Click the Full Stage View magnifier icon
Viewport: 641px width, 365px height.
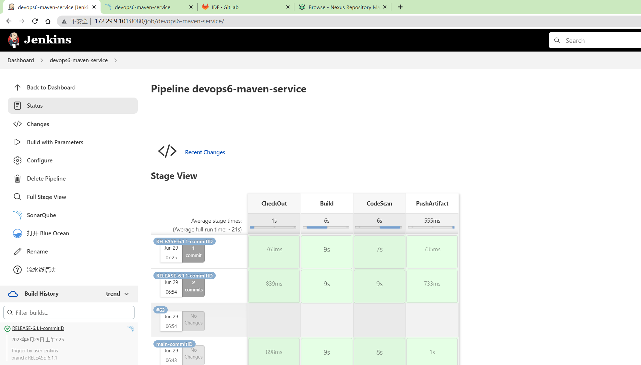pos(18,197)
